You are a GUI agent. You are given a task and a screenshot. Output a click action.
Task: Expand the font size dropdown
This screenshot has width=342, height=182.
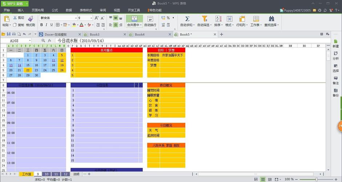[91, 18]
